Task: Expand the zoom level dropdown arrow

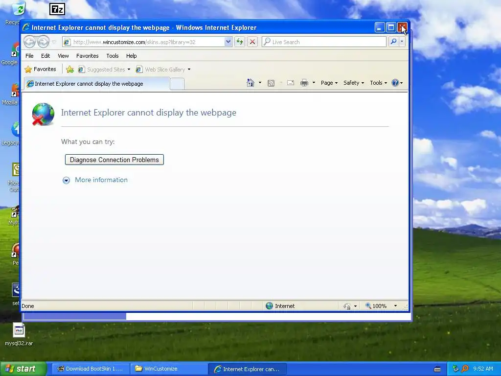Action: [395, 306]
